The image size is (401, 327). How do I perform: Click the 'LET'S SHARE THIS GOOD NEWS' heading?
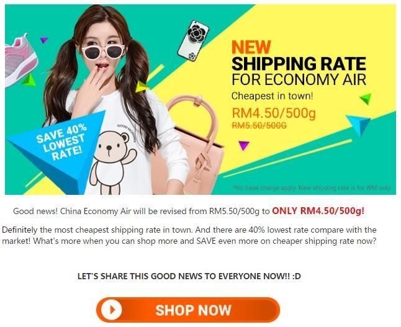[189, 276]
